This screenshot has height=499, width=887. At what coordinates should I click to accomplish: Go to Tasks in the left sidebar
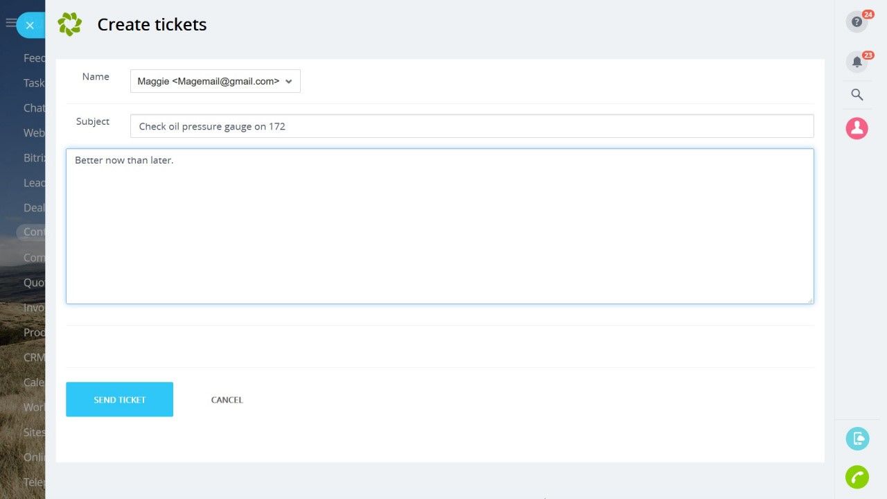click(34, 83)
